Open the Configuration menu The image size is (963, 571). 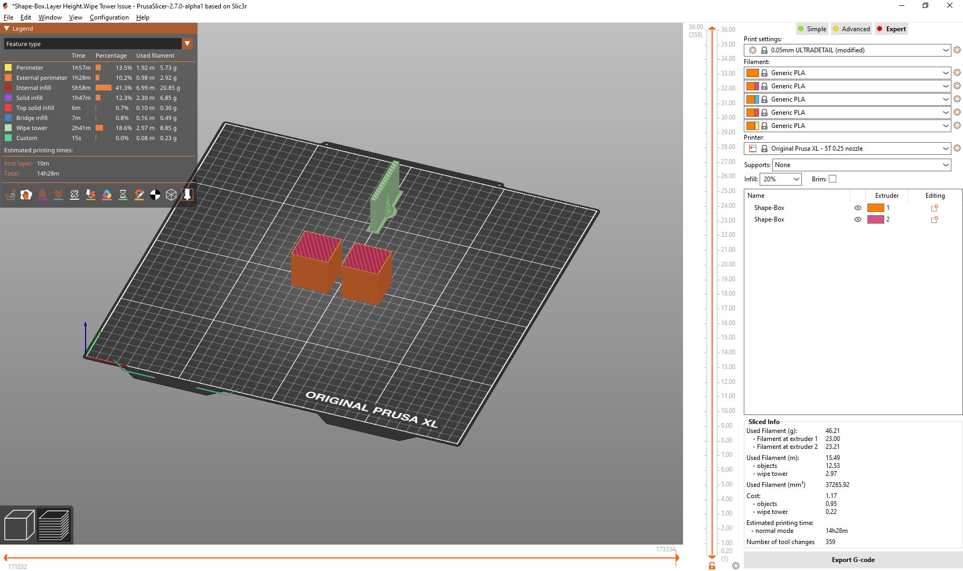coord(109,17)
